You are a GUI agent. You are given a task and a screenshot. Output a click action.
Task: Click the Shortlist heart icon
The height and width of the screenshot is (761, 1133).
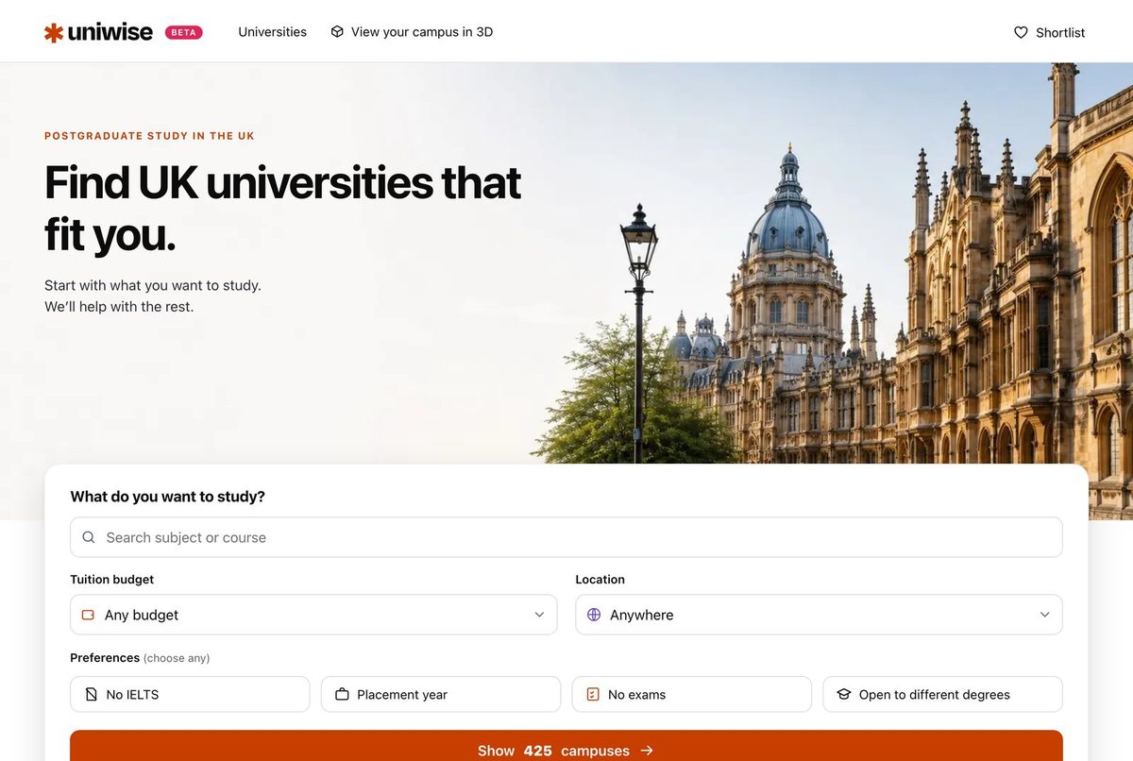point(1021,32)
